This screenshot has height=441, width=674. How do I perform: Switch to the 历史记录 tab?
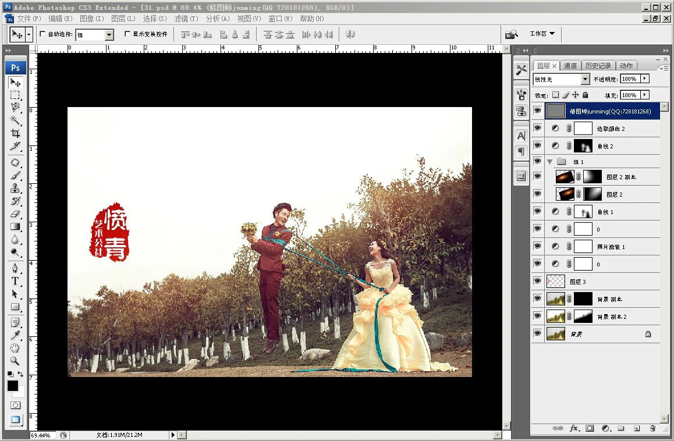point(598,65)
